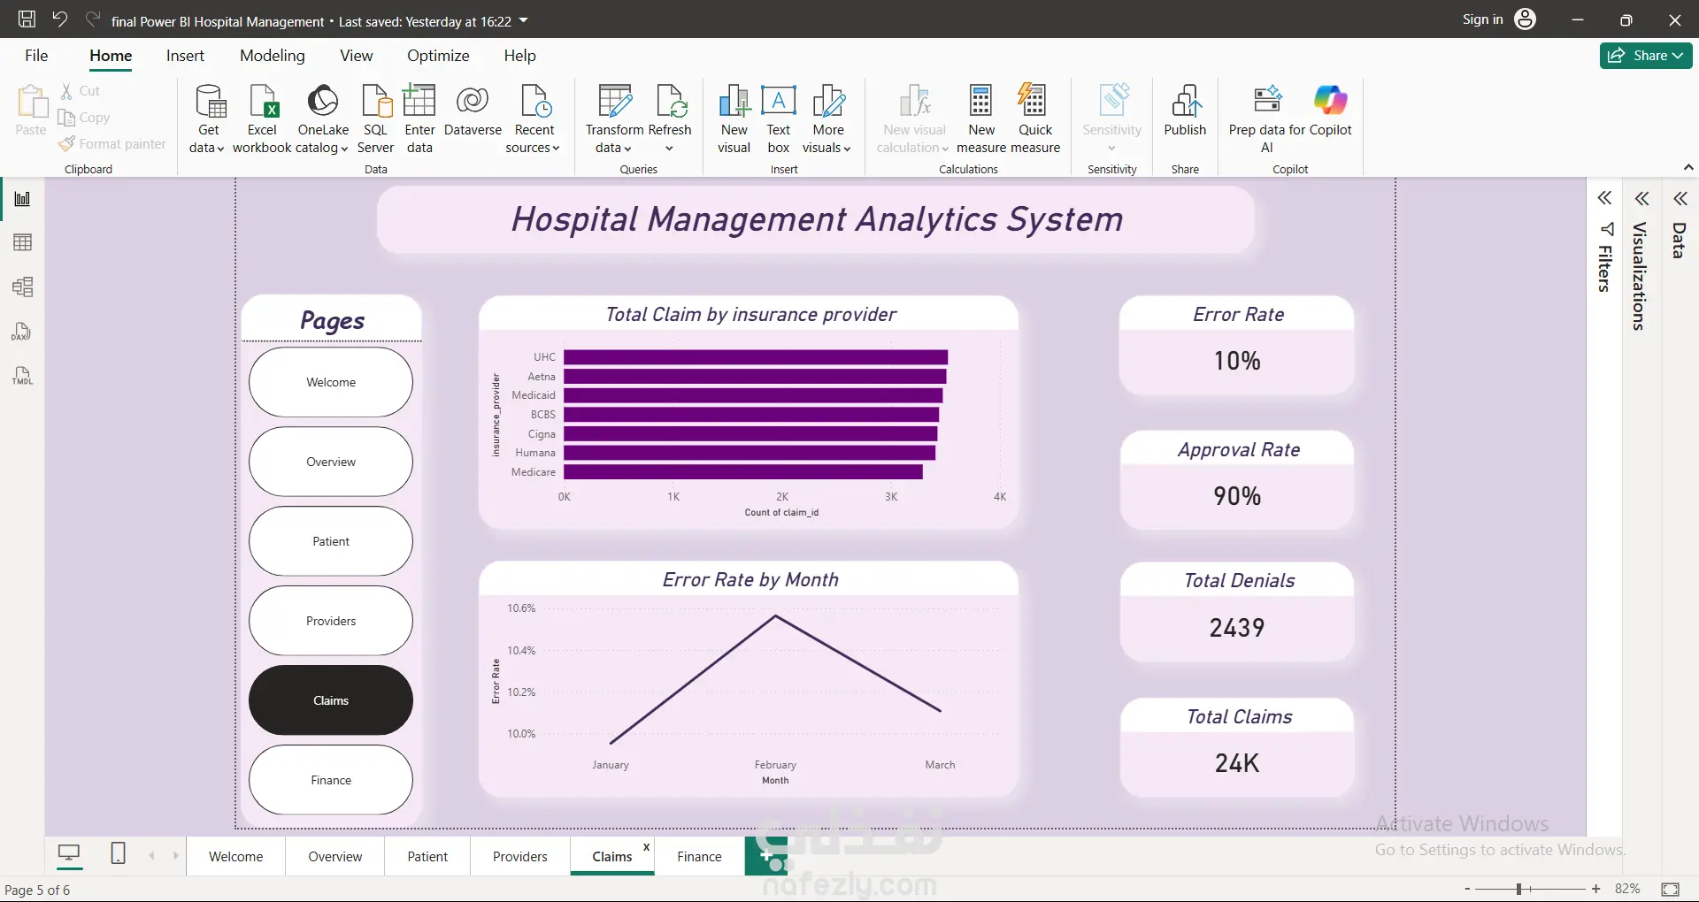Viewport: 1699px width, 902px height.
Task: Open the View ribbon tab
Action: [357, 56]
